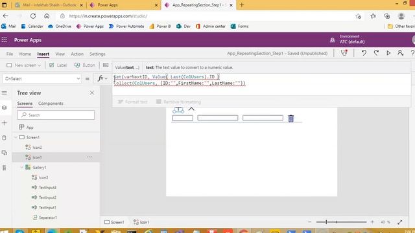Go back in the browser
This screenshot has height=233, width=415.
[x=6, y=16]
